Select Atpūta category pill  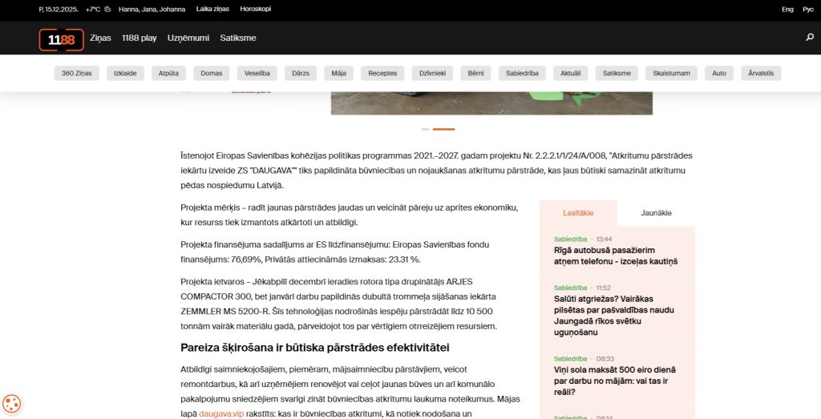(x=168, y=73)
